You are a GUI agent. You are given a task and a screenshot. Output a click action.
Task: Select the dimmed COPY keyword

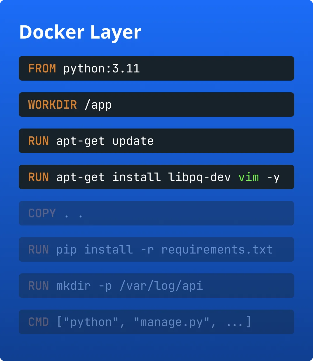pyautogui.click(x=42, y=214)
